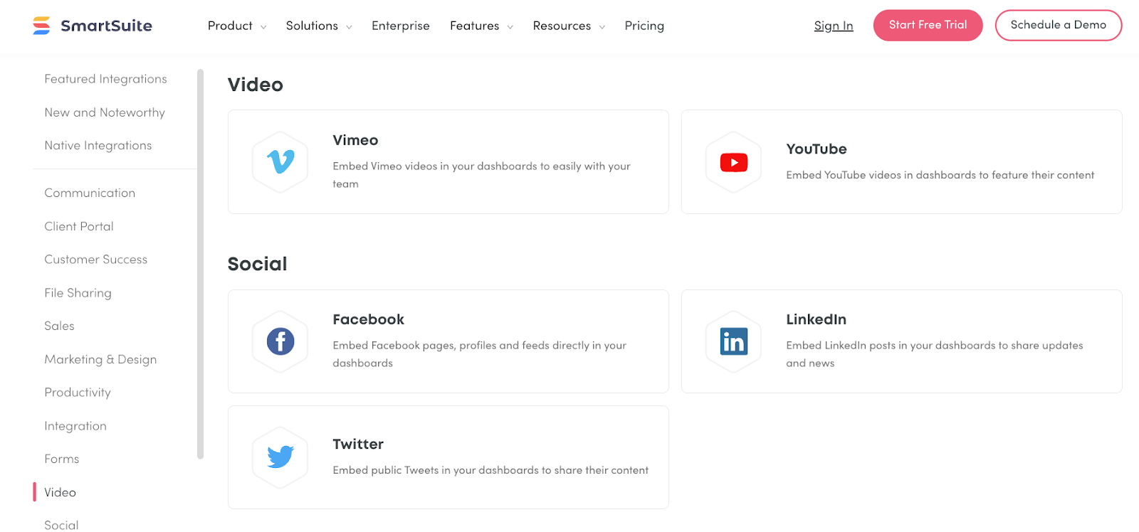The image size is (1139, 532).
Task: Click the YouTube play logo icon
Action: [734, 163]
